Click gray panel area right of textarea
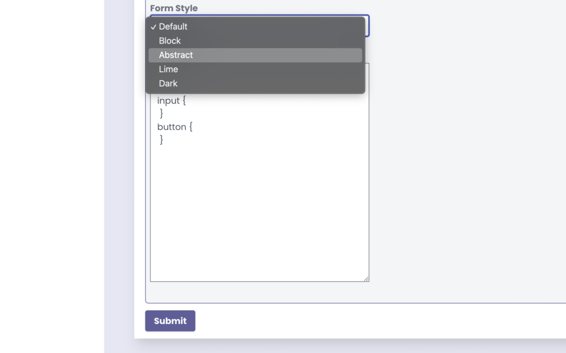This screenshot has width=566, height=353. [464, 166]
